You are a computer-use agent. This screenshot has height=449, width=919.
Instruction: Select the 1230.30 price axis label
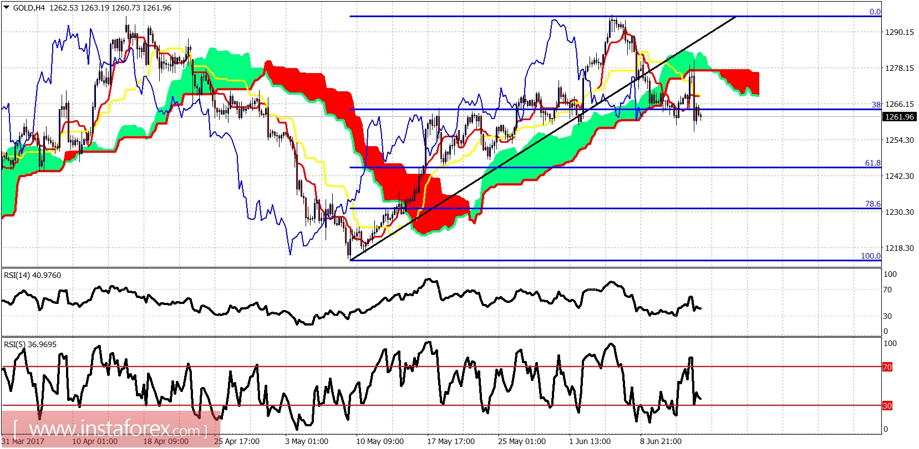click(x=900, y=212)
